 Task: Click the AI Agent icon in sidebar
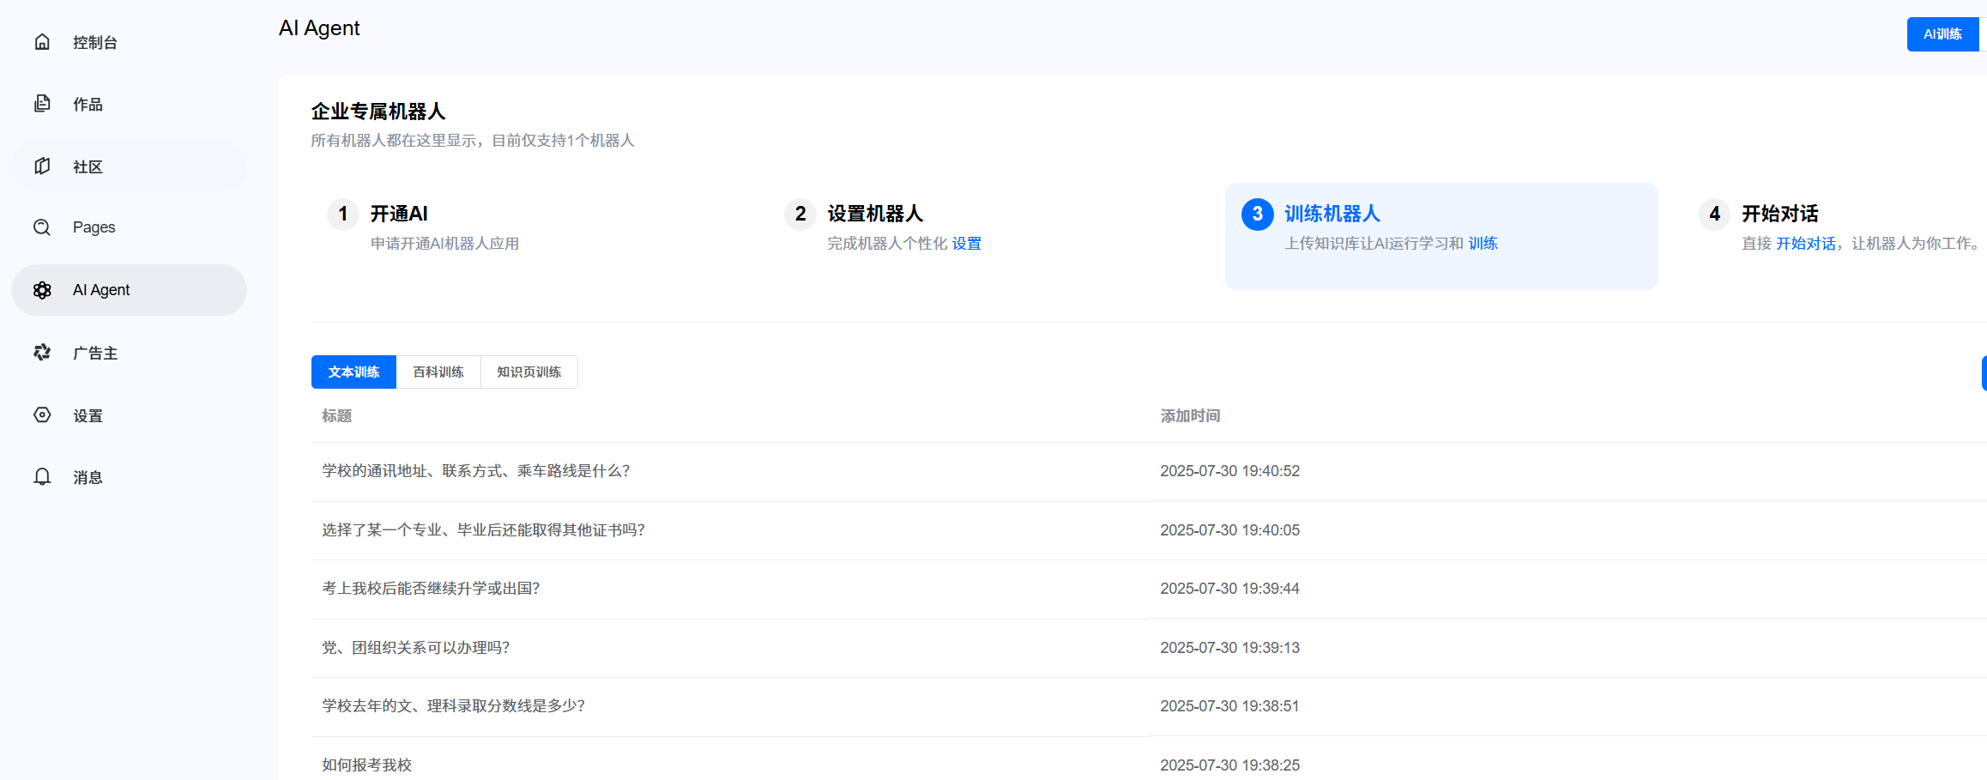[42, 290]
